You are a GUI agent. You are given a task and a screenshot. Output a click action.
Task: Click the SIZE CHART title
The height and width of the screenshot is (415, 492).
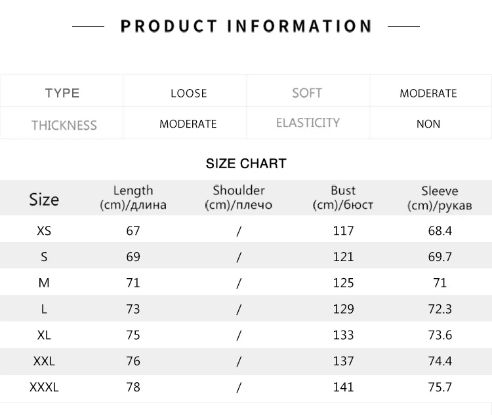point(246,164)
